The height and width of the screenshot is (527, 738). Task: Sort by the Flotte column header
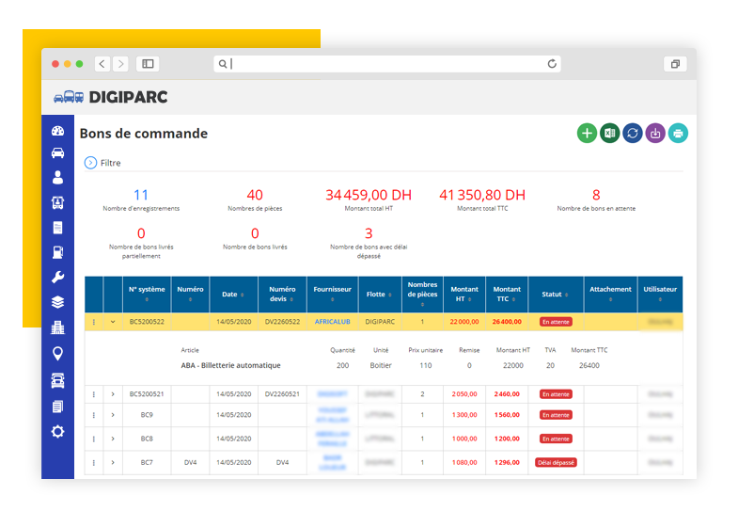[x=380, y=294]
